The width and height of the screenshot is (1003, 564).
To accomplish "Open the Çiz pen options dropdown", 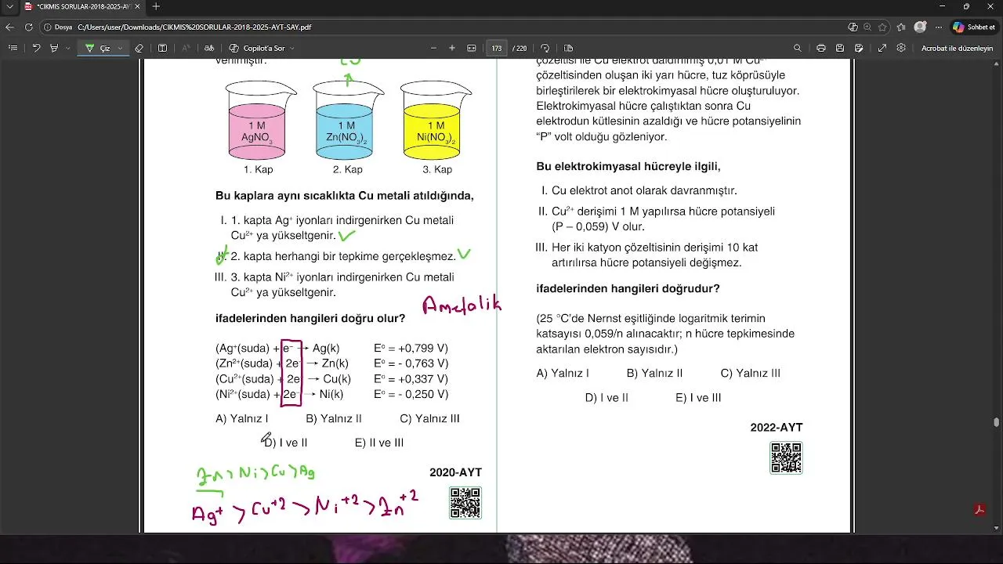I will [120, 48].
